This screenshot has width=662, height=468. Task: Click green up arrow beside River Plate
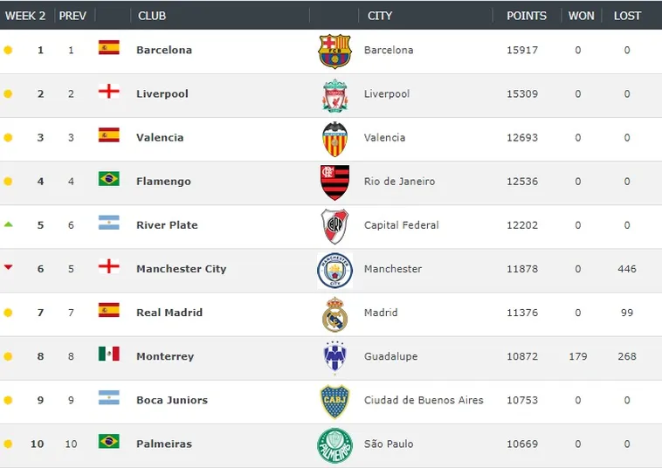click(x=8, y=224)
